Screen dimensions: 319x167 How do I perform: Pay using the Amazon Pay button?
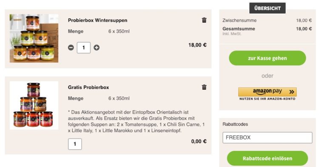coord(268,92)
